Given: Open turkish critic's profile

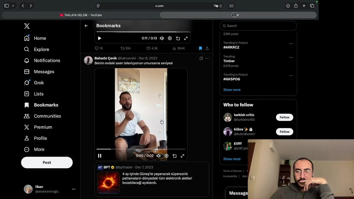Looking at the screenshot, I should pyautogui.click(x=244, y=115).
